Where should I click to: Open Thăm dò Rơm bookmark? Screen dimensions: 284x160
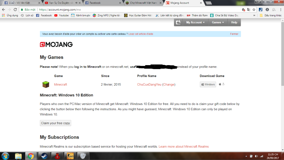(x=197, y=15)
